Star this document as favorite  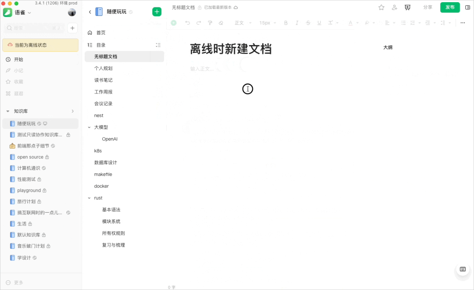coord(382,7)
